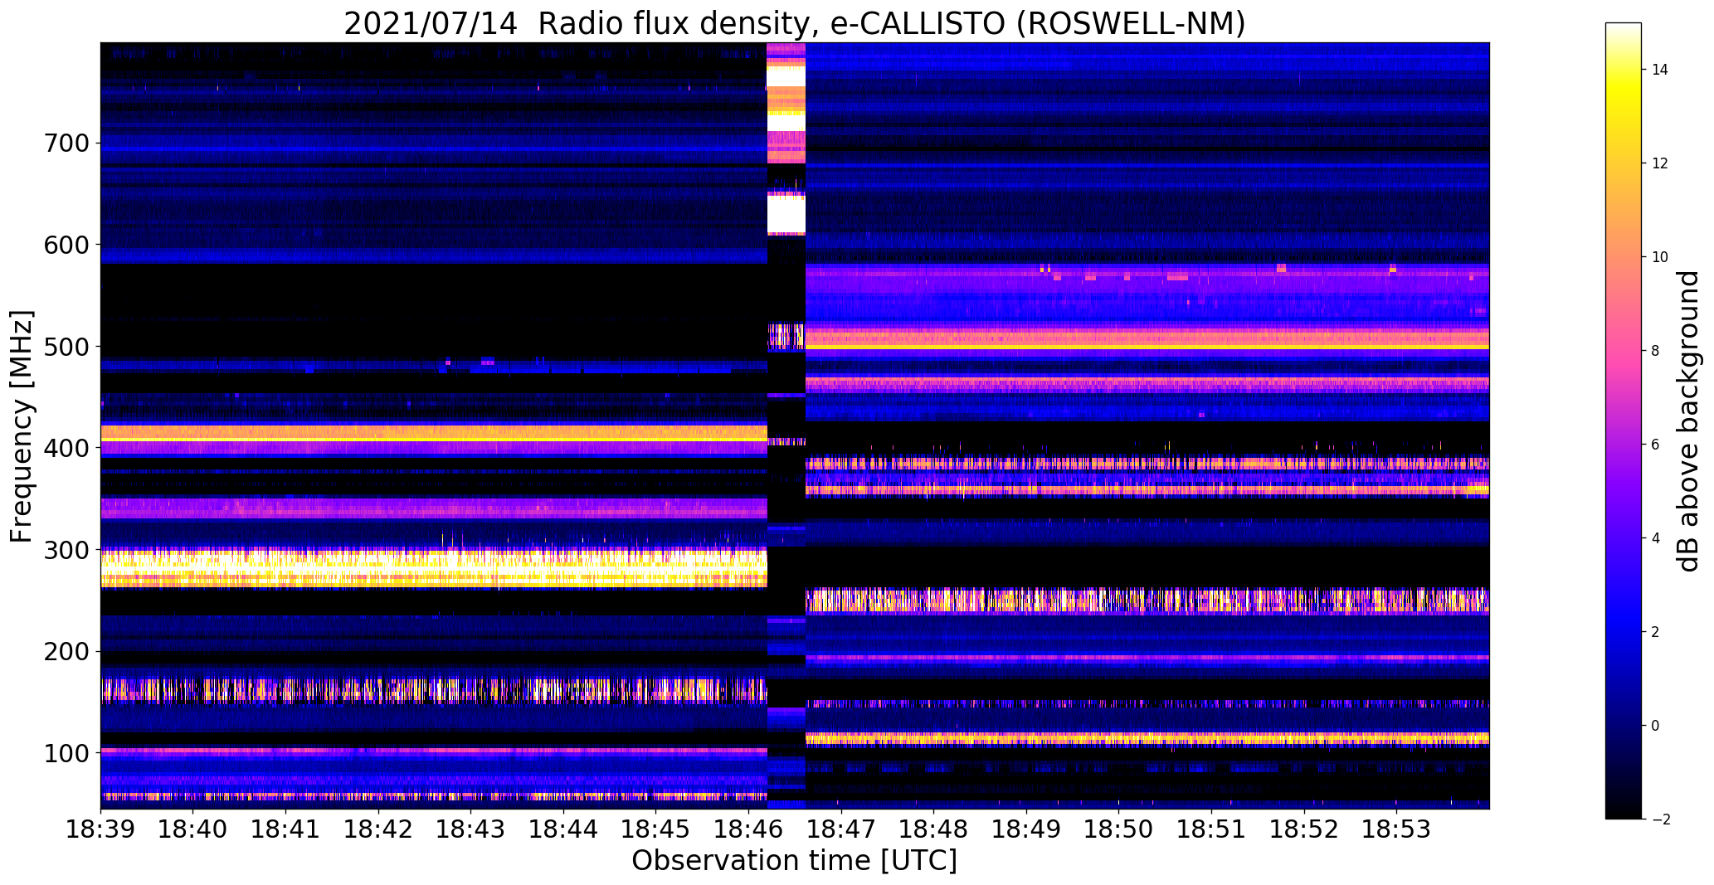Click the 18:50 time tick label
Viewport: 1714px width, 885px height.
1118,829
